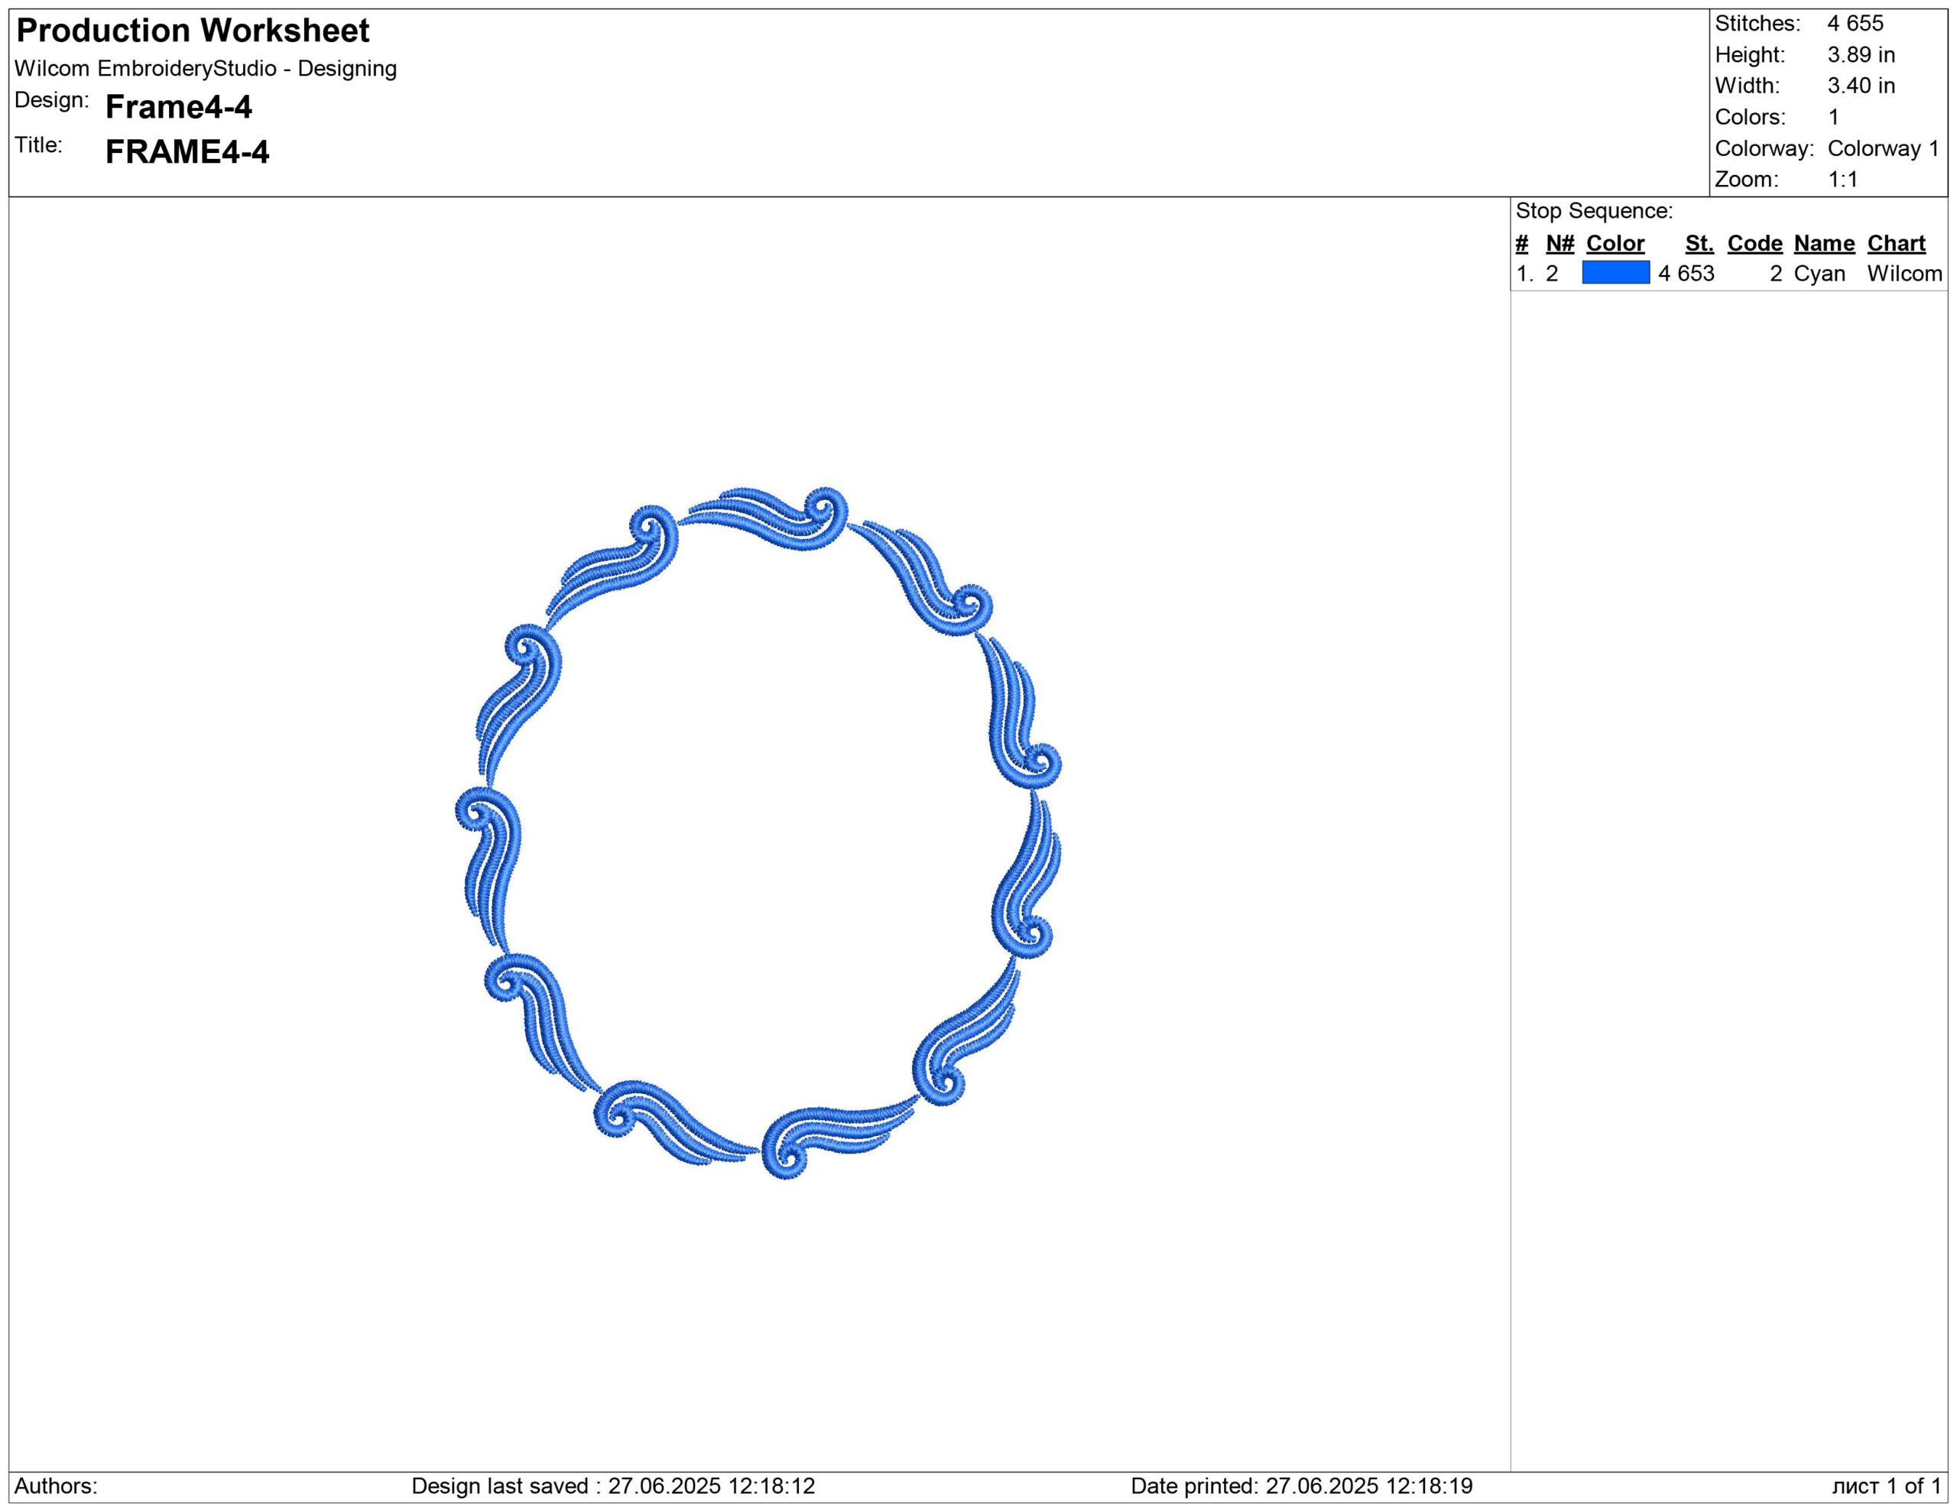This screenshot has height=1506, width=1957.
Task: Click the N# column header
Action: [x=1559, y=244]
